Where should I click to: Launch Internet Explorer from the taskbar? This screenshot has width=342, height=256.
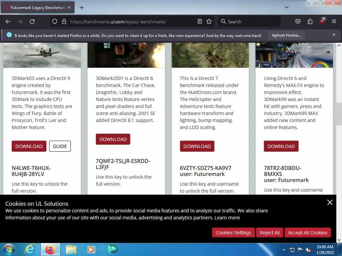click(x=30, y=249)
